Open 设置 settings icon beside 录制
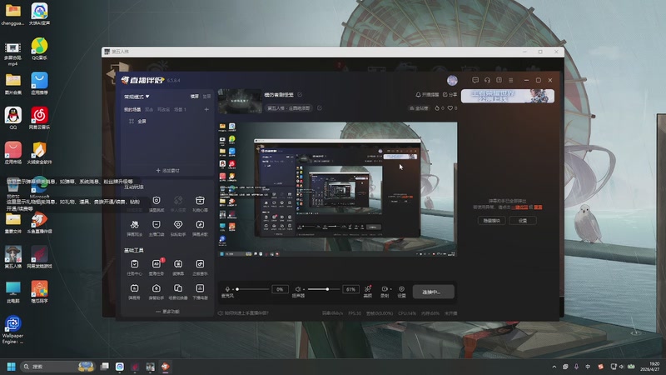666x375 pixels. (401, 291)
